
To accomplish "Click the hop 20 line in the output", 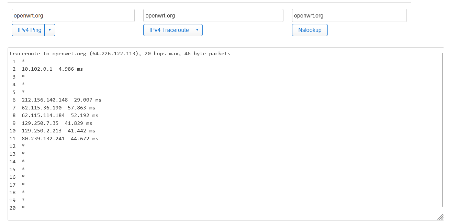I will pos(17,208).
